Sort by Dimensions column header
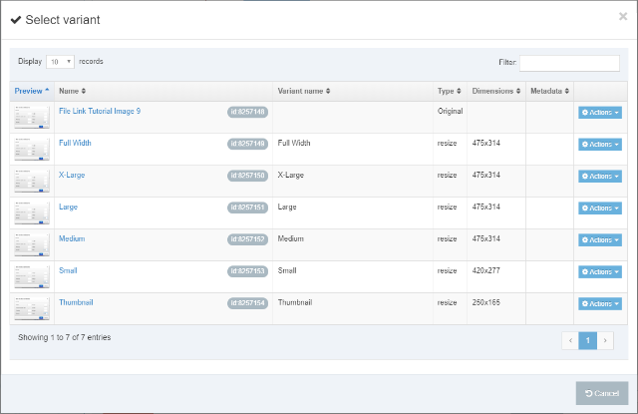This screenshot has height=414, width=638. pos(496,91)
